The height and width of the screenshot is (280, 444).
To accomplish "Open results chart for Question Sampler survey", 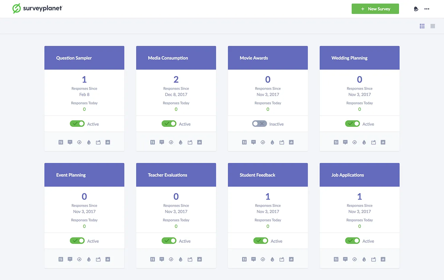I will tap(108, 142).
